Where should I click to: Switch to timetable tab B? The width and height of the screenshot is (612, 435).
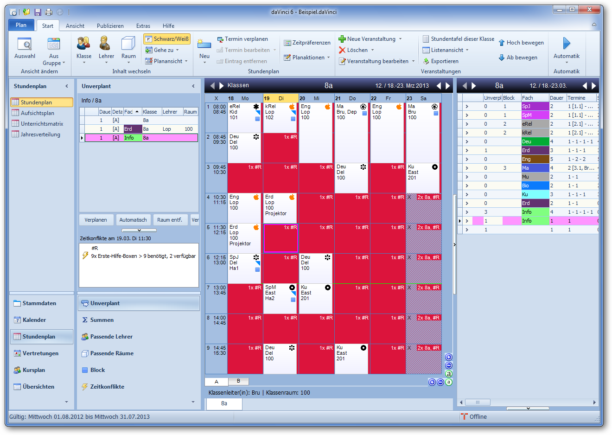point(238,381)
